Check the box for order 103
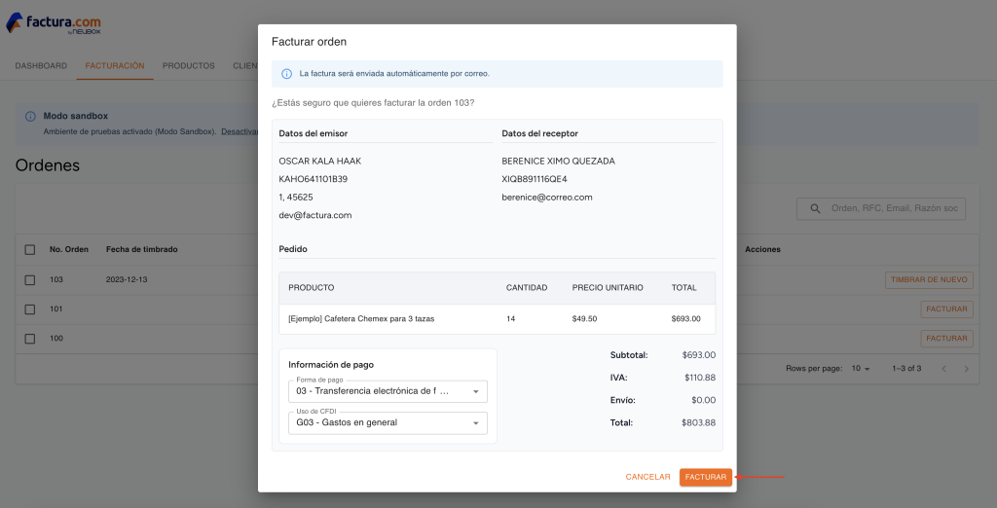Image resolution: width=997 pixels, height=508 pixels. tap(30, 279)
